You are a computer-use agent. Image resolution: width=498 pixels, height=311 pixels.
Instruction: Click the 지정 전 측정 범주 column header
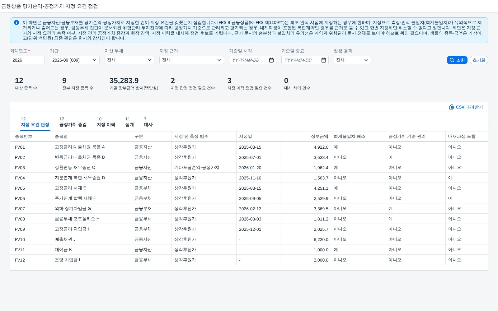point(204,137)
